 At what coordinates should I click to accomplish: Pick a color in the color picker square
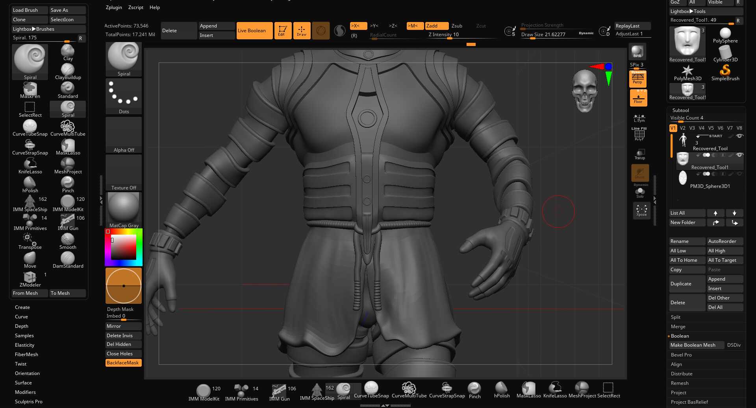124,247
